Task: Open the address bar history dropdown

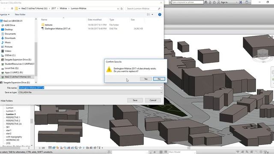Action: pos(118,9)
